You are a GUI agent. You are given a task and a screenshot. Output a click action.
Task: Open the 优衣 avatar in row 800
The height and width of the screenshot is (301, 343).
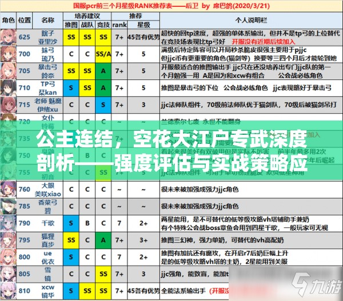tap(9, 257)
